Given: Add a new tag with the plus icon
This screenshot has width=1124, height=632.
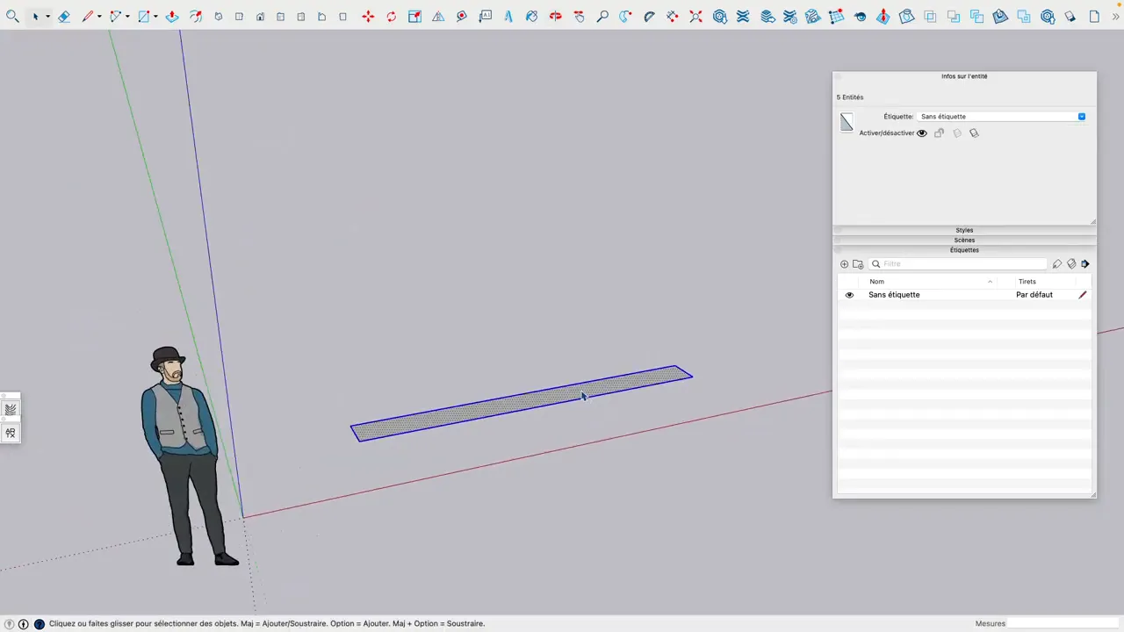Looking at the screenshot, I should (x=844, y=263).
